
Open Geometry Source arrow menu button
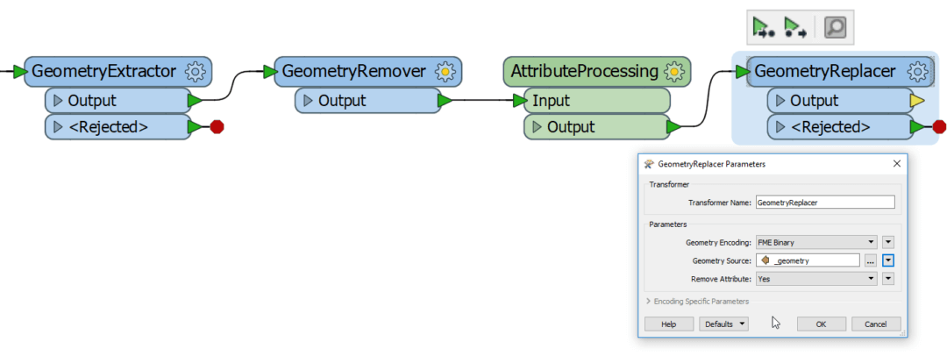coord(887,260)
